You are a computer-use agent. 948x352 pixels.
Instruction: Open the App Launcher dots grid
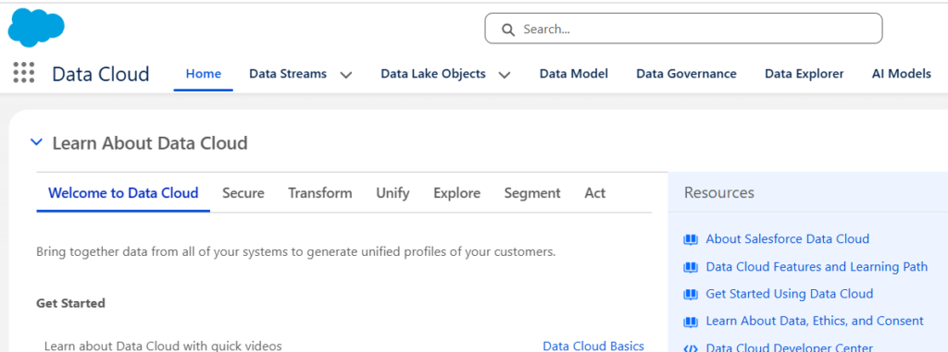coord(24,72)
